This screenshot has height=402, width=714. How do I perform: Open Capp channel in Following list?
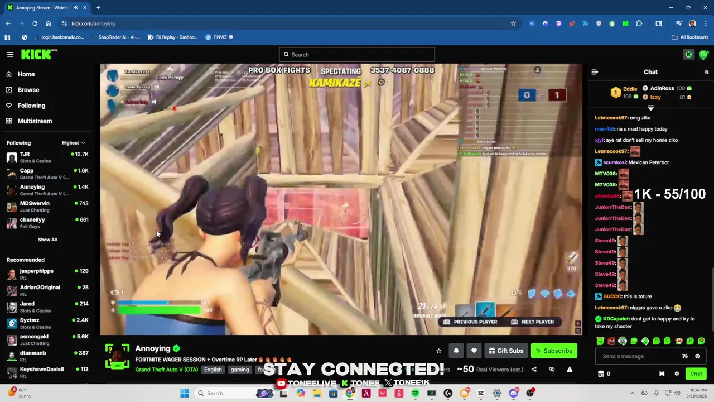tap(47, 174)
